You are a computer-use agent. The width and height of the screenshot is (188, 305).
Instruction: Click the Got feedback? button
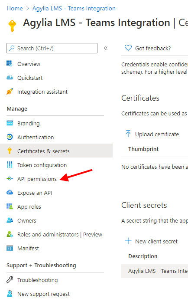pyautogui.click(x=148, y=48)
